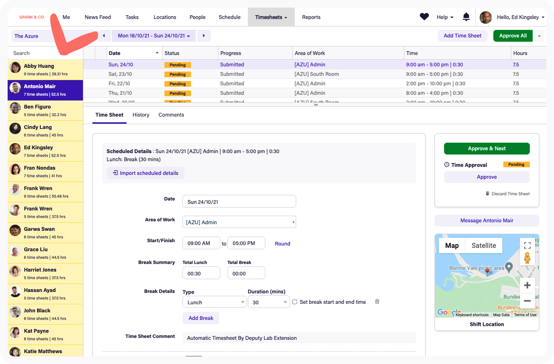Select employee Hassan Ayad in list

click(x=45, y=294)
